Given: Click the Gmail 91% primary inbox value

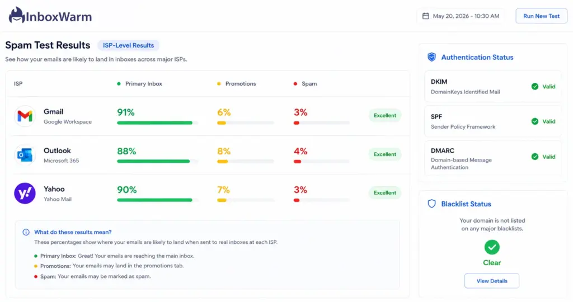Looking at the screenshot, I should 126,112.
